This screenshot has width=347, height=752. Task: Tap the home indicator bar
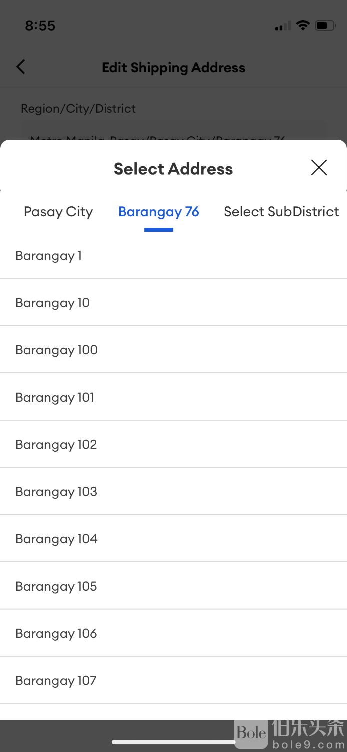pyautogui.click(x=173, y=742)
